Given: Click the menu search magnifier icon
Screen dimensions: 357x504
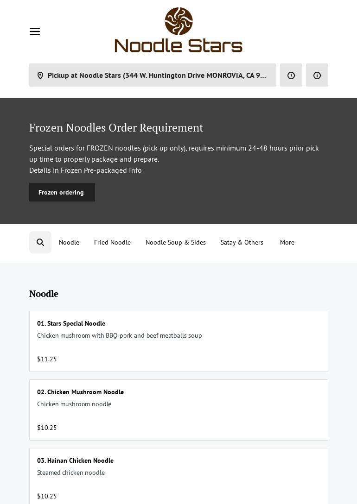Looking at the screenshot, I should (40, 242).
